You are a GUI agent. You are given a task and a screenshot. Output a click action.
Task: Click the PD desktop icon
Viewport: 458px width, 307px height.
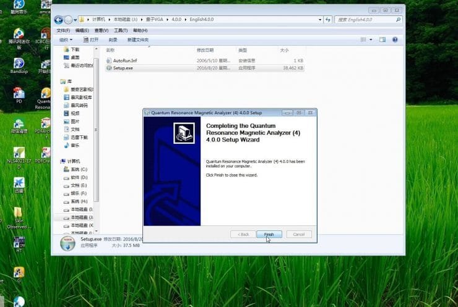tap(19, 95)
